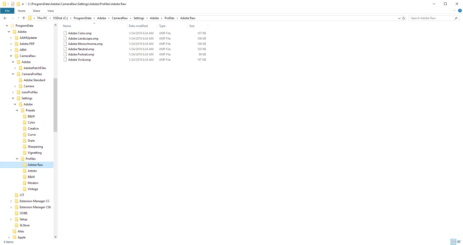Select the Adobe Neutral.xmp file icon
This screenshot has width=463, height=245.
coord(65,49)
